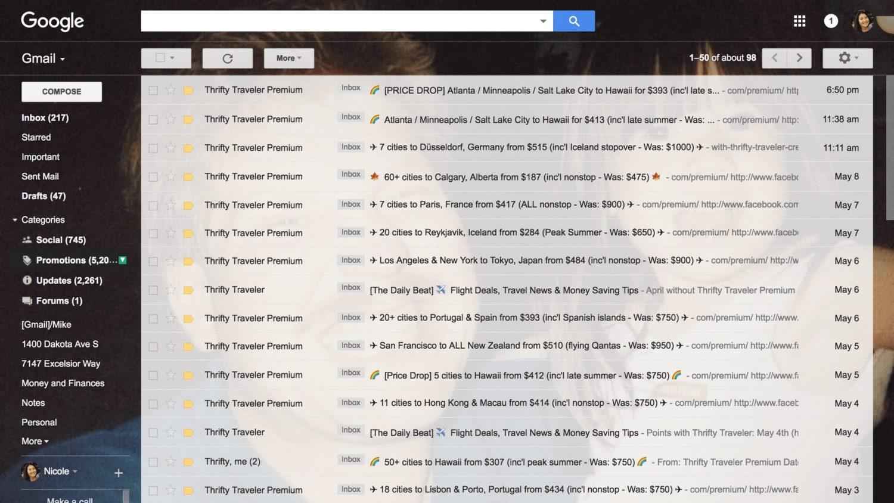
Task: Click importance marker on Hong Kong & Macau email
Action: 188,403
